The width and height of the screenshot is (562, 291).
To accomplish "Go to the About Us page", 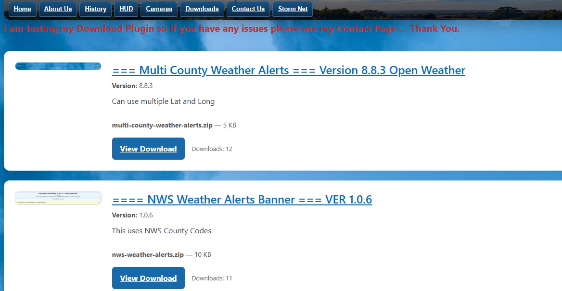I will [x=58, y=9].
